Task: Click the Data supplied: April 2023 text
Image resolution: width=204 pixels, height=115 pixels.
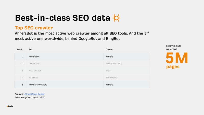Action: pyautogui.click(x=30, y=98)
